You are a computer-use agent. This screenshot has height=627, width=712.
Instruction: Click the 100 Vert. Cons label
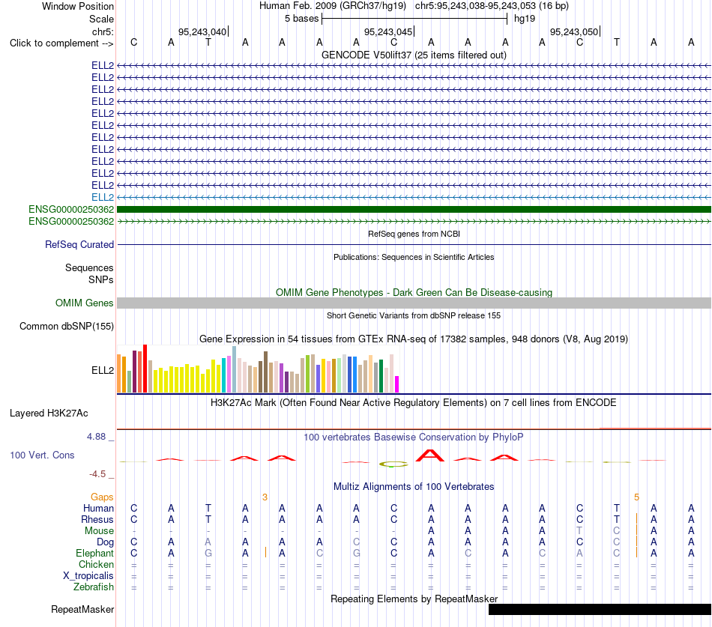coord(42,455)
